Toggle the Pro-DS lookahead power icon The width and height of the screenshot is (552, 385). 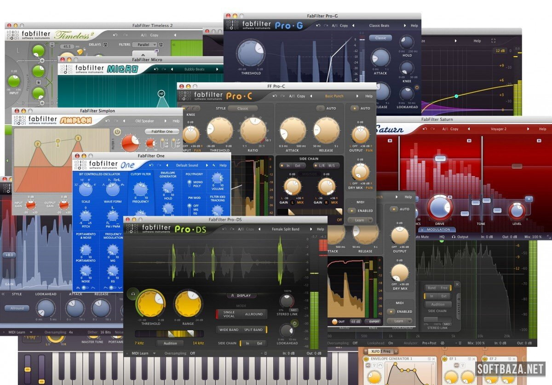tap(295, 323)
